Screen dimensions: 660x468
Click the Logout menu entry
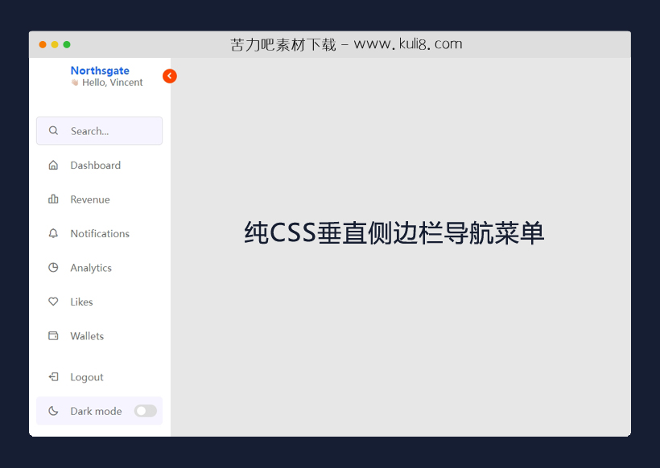(87, 377)
